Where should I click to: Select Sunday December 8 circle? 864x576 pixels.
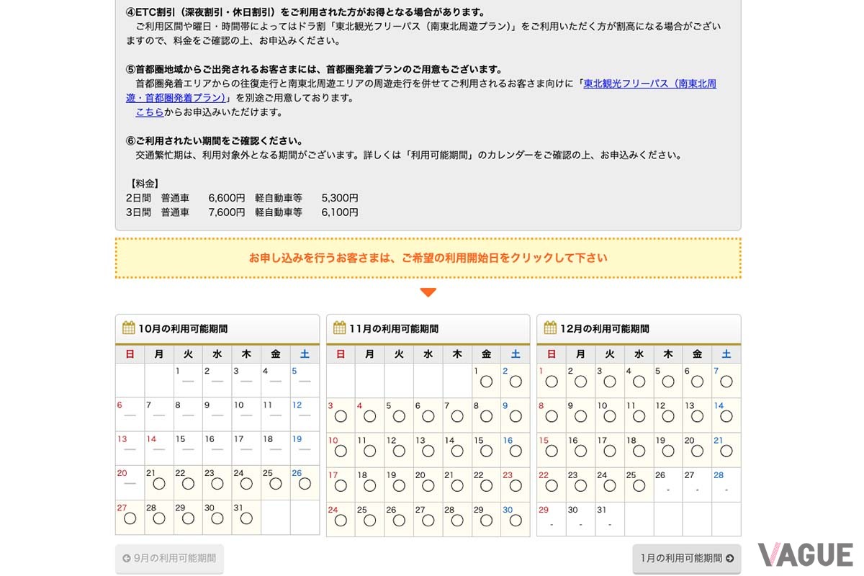[552, 416]
